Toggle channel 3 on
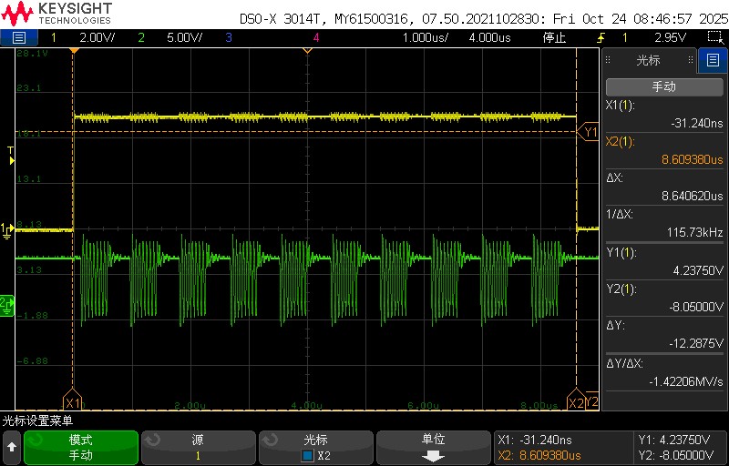This screenshot has height=466, width=729. (x=228, y=37)
